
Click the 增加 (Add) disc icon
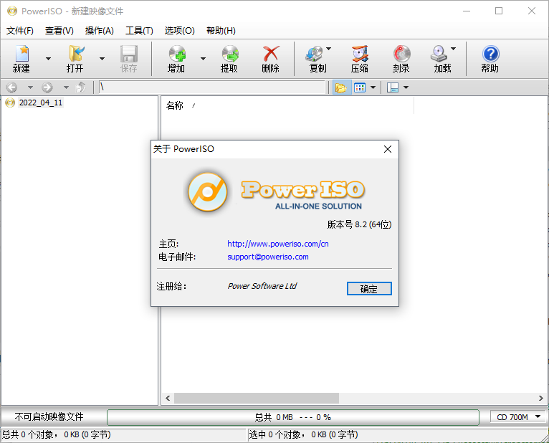click(x=177, y=54)
